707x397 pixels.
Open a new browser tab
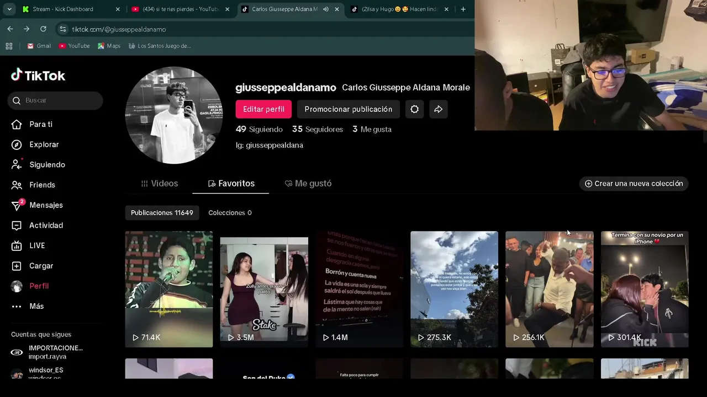[x=463, y=9]
